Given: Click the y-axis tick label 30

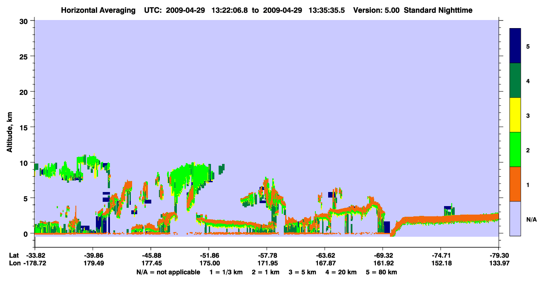Looking at the screenshot, I should (24, 21).
